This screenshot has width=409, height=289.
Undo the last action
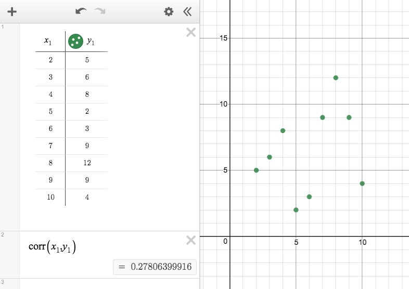point(81,11)
